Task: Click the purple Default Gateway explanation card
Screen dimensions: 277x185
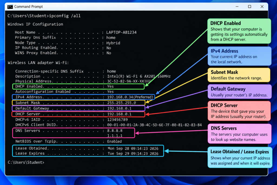Action: point(240,92)
